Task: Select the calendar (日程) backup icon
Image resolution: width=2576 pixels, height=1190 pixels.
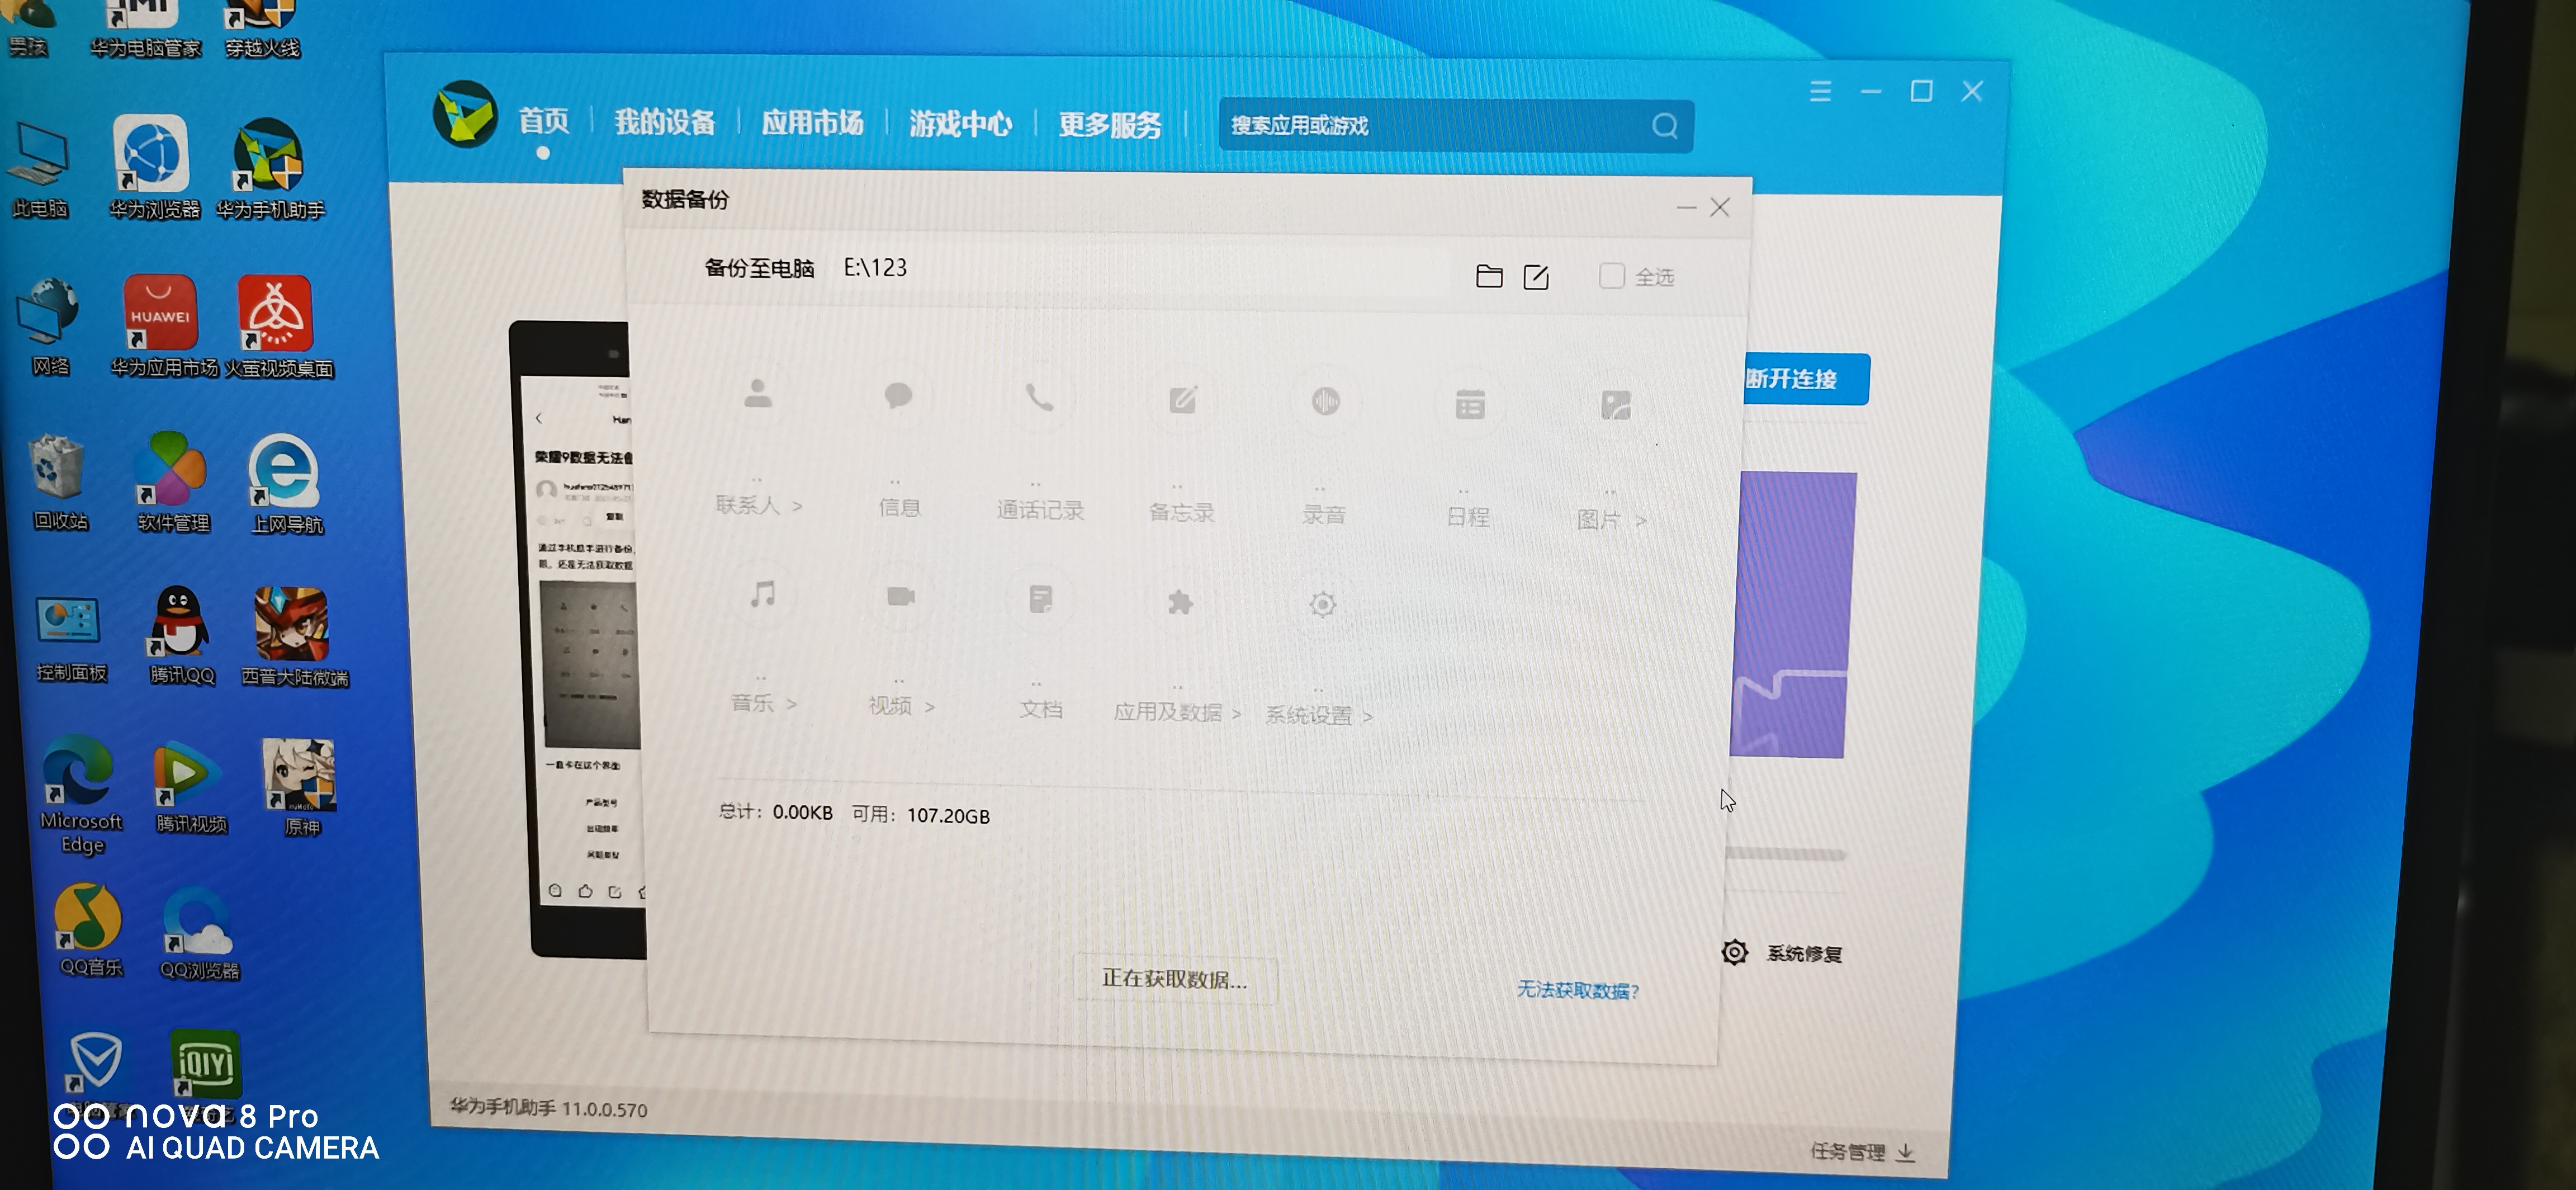Action: pos(1470,405)
